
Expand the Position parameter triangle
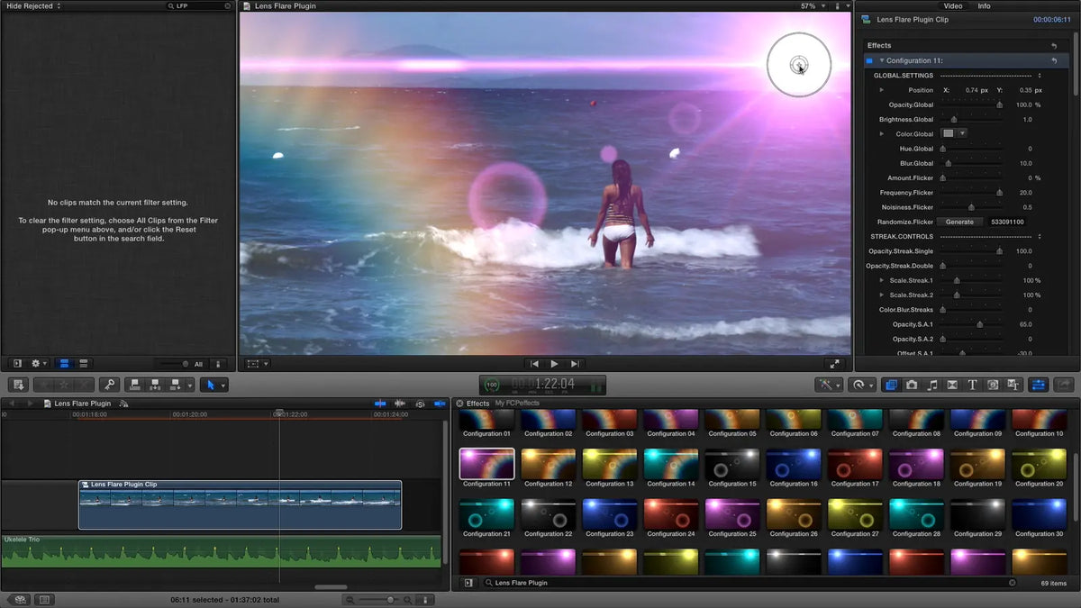point(882,90)
